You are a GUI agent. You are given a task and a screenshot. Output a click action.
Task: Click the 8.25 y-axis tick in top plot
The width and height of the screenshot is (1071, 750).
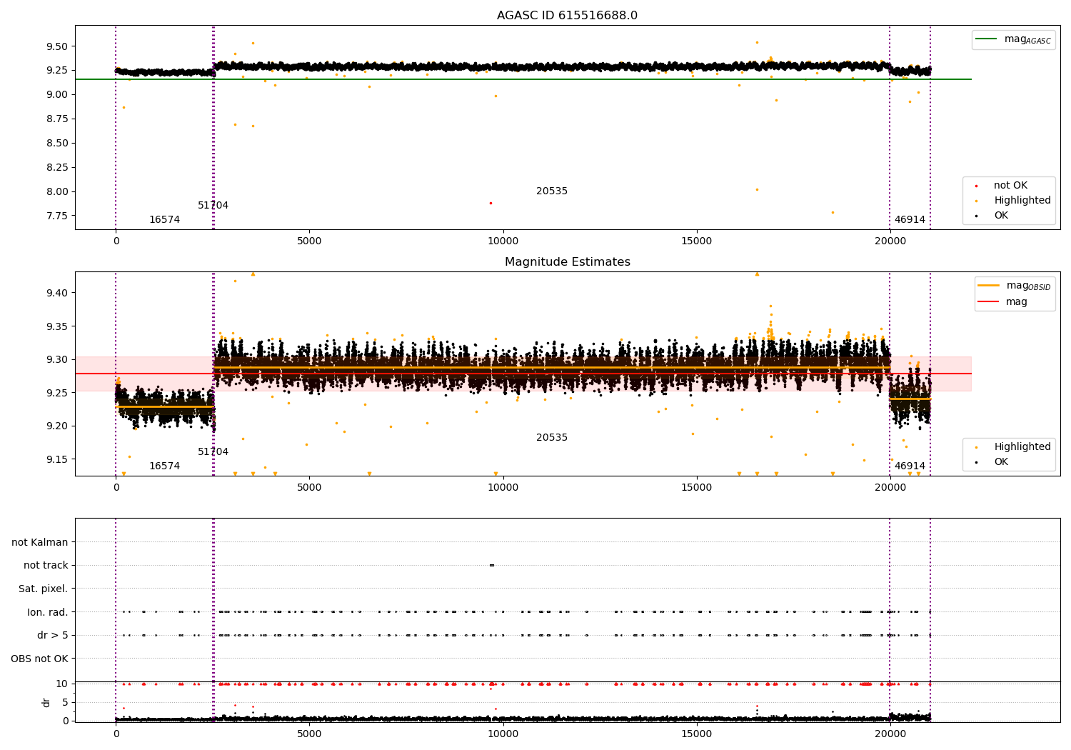(x=56, y=167)
